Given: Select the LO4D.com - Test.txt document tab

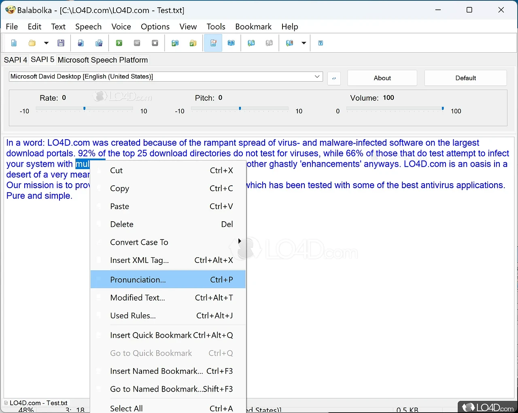Looking at the screenshot, I should pos(36,403).
